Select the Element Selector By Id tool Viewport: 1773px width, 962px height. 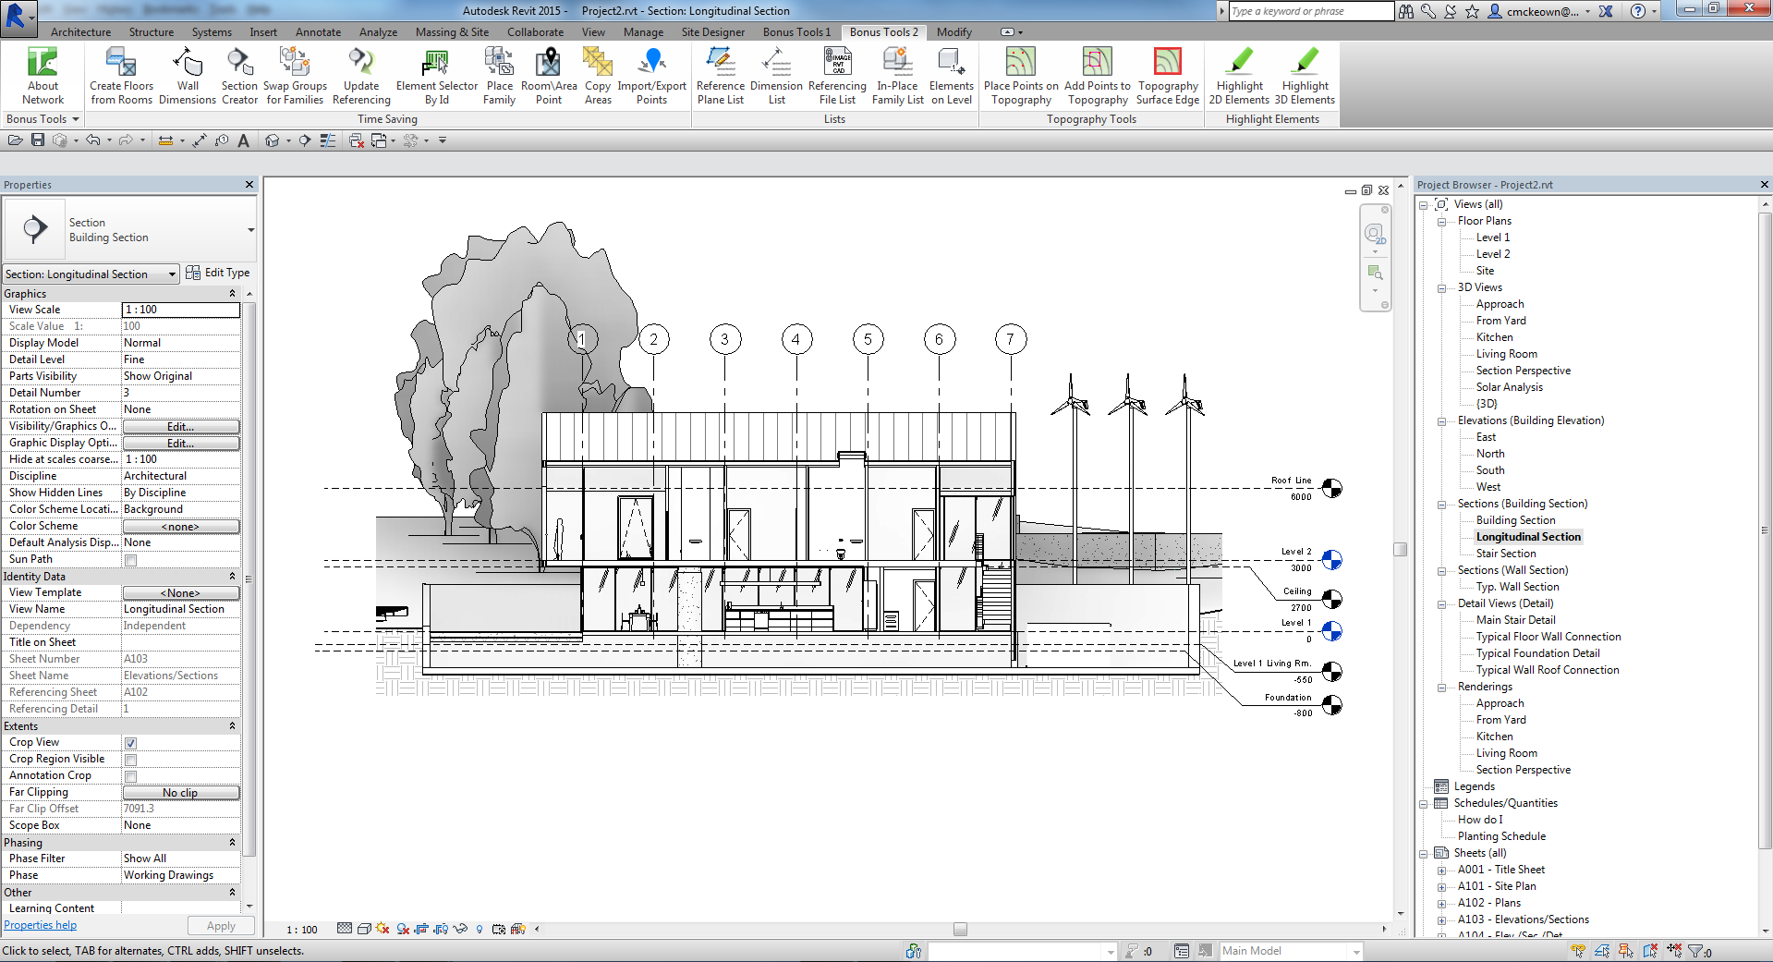pos(435,74)
